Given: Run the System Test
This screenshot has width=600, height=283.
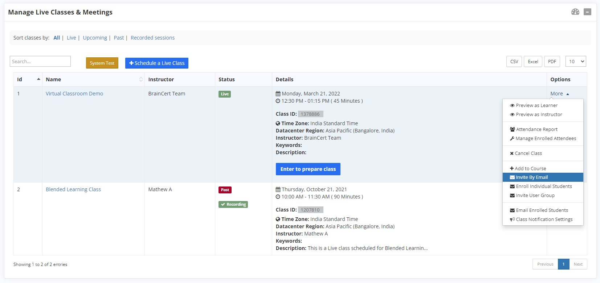Looking at the screenshot, I should click(102, 63).
